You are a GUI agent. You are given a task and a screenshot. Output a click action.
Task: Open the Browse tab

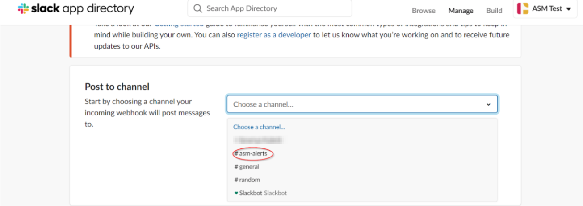tap(424, 11)
